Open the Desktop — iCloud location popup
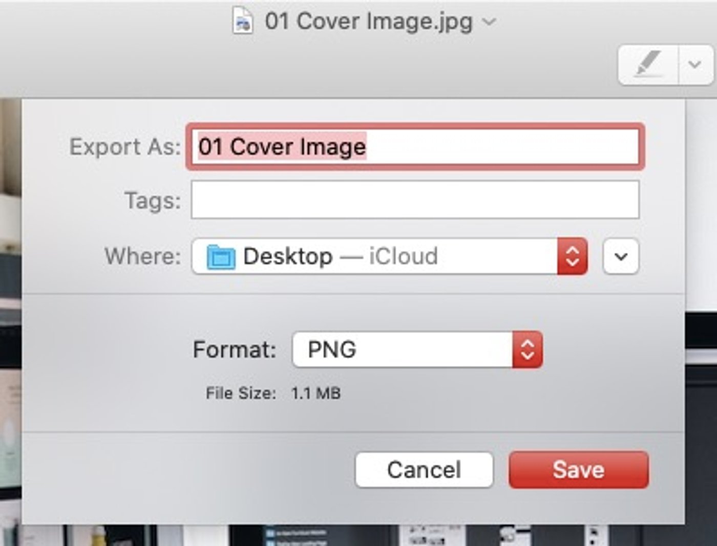This screenshot has width=717, height=546. point(389,256)
